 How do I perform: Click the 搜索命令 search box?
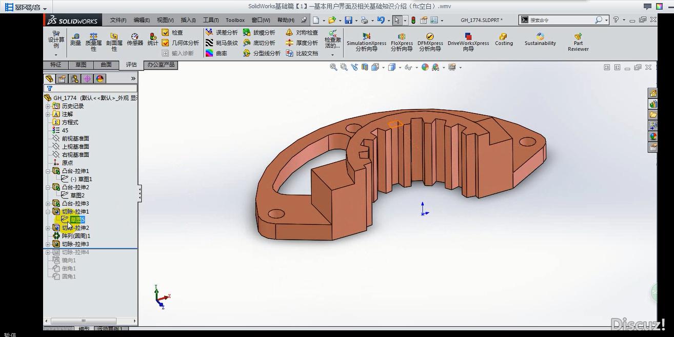tap(562, 20)
